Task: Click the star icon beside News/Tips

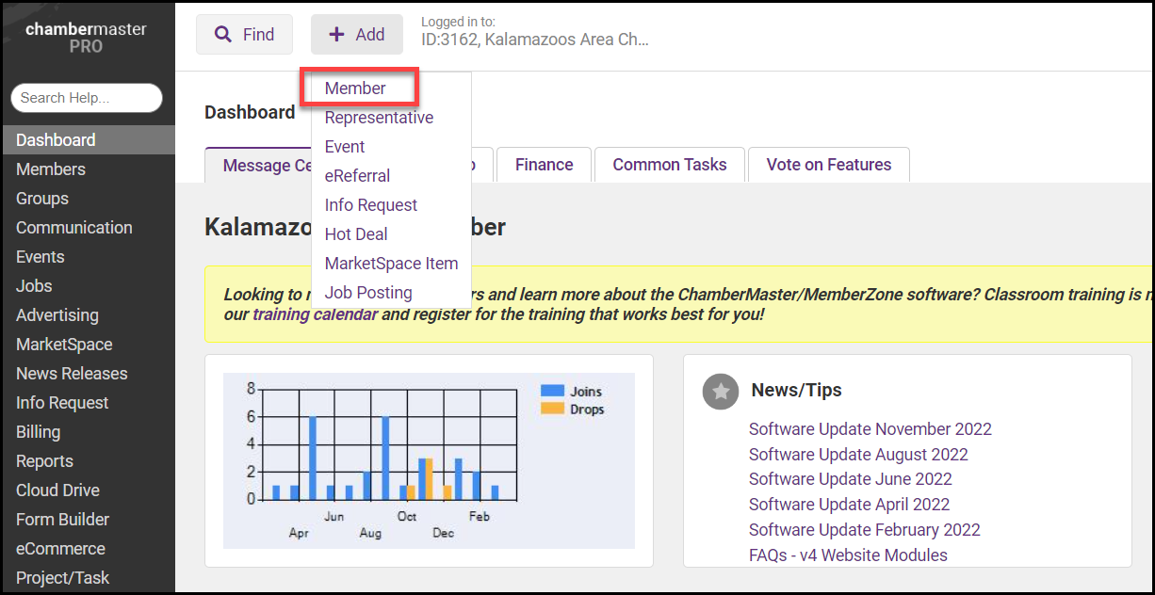Action: [721, 391]
